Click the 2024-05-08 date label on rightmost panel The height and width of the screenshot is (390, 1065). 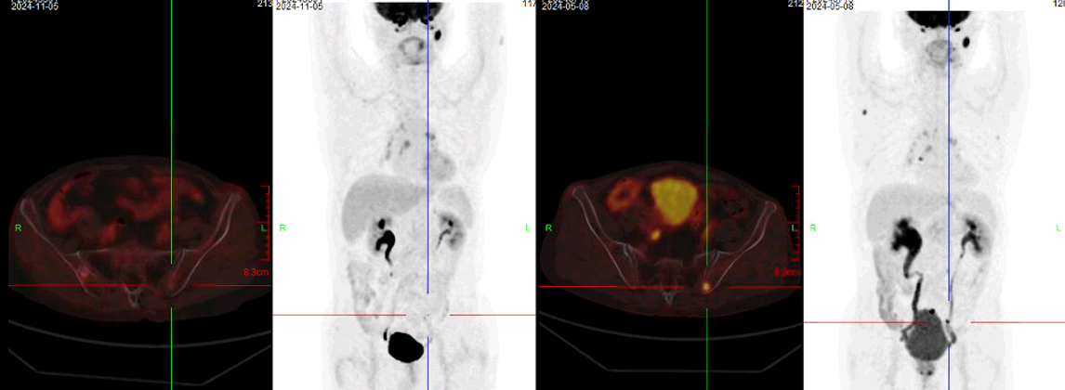pos(829,5)
